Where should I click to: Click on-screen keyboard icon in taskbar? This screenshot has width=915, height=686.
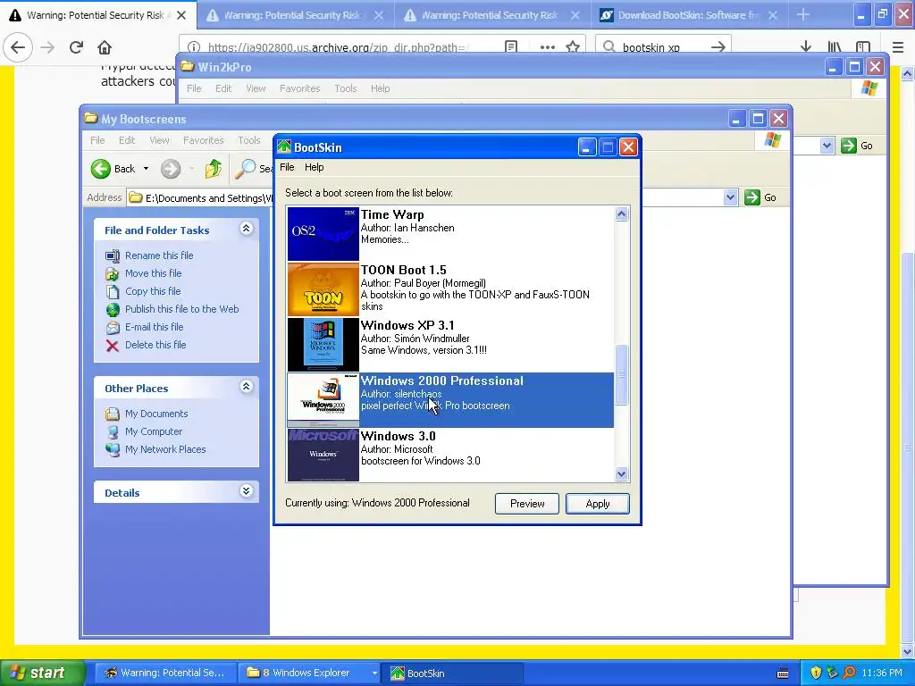pyautogui.click(x=783, y=673)
